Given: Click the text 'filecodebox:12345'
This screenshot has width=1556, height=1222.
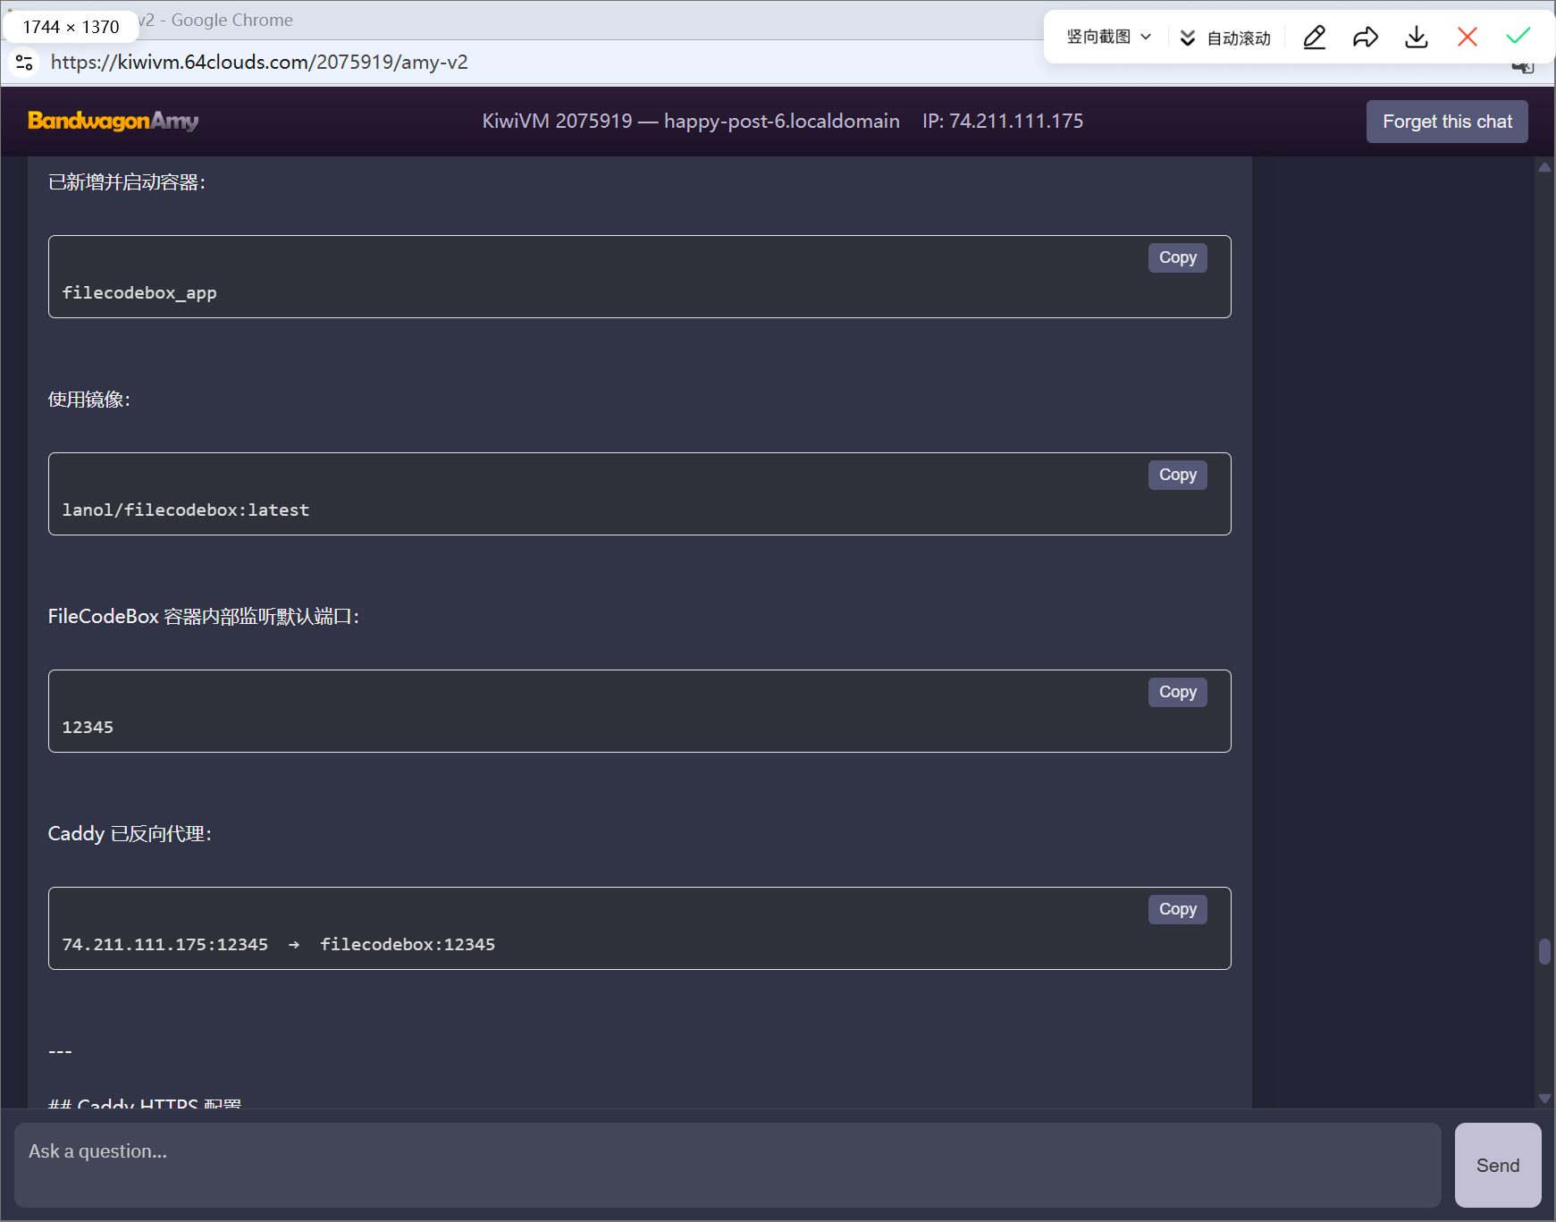Looking at the screenshot, I should 408,945.
